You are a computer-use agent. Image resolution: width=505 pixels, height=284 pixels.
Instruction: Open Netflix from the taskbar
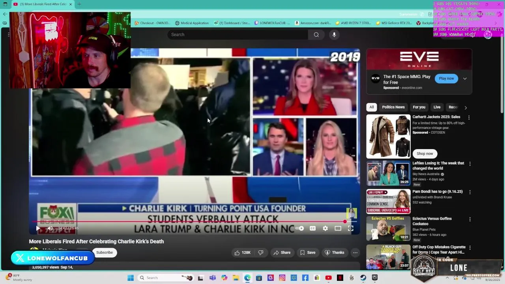(x=340, y=278)
